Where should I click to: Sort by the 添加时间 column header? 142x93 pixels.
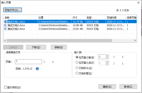click(x=116, y=17)
